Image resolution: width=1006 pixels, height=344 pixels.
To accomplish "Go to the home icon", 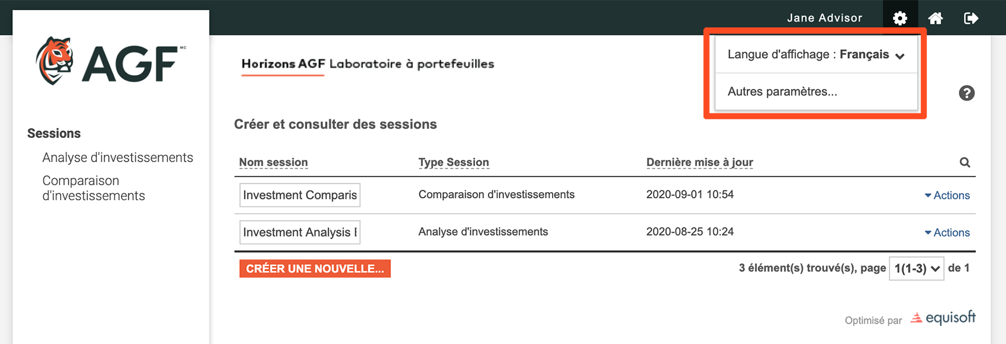I will [935, 18].
